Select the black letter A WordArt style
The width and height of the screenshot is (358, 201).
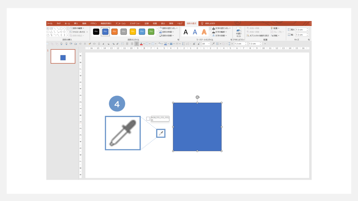click(186, 32)
